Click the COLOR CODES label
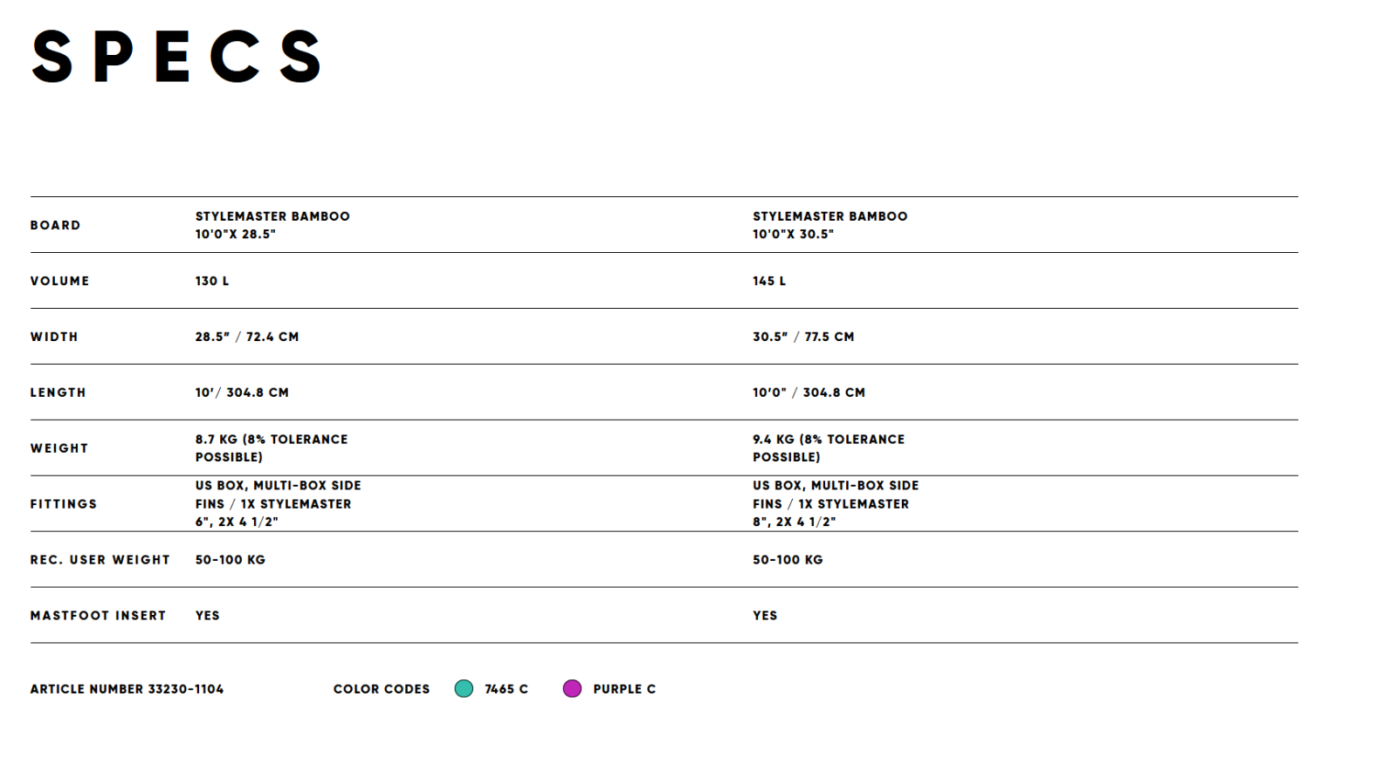Image resolution: width=1397 pixels, height=758 pixels. coord(382,689)
